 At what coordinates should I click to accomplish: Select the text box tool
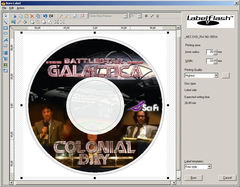click(x=6, y=46)
